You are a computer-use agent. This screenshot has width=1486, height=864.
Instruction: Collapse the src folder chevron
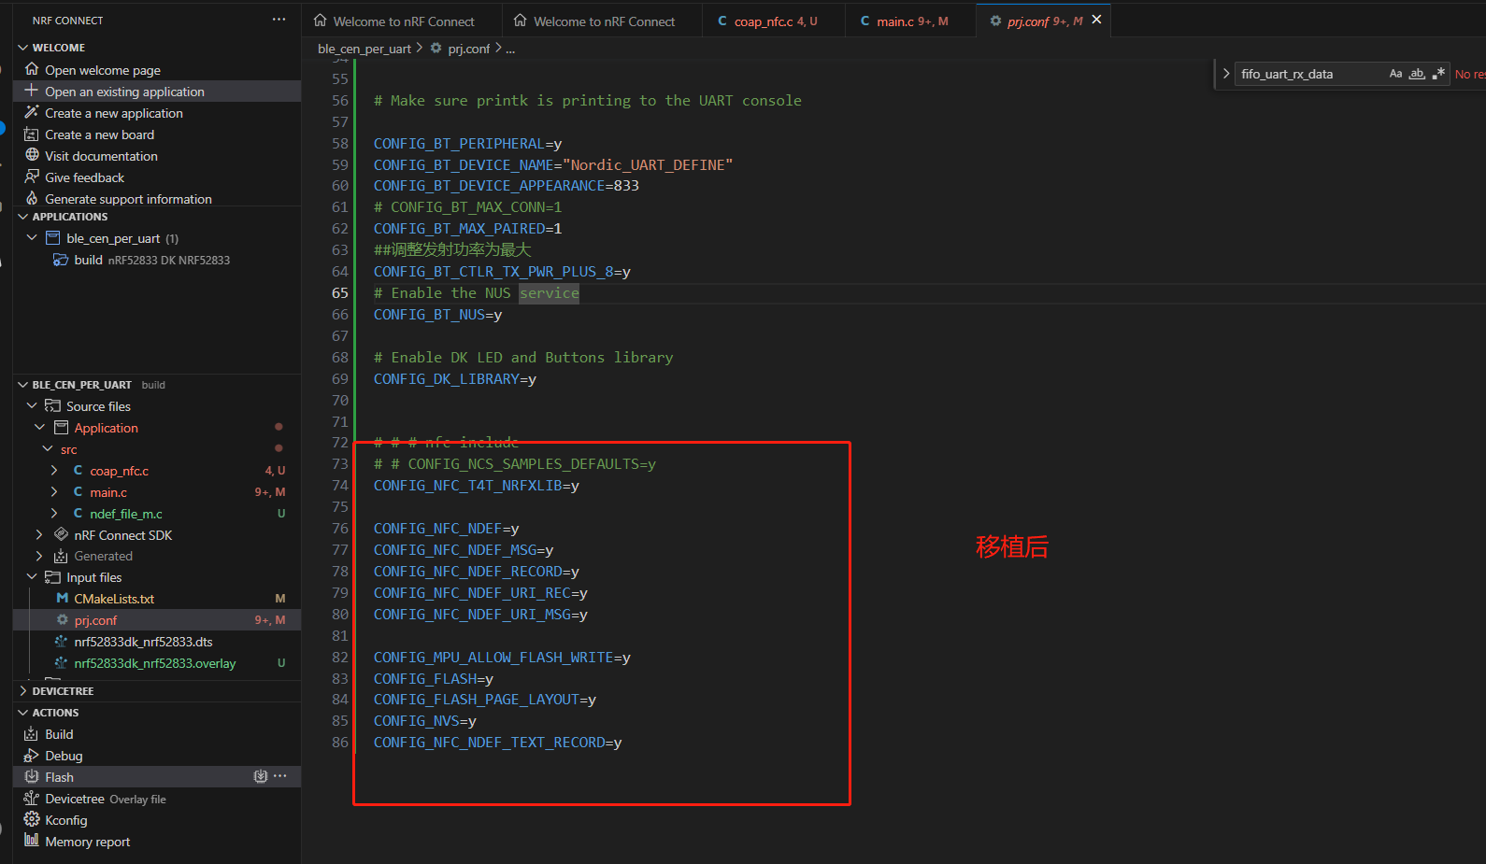(49, 449)
